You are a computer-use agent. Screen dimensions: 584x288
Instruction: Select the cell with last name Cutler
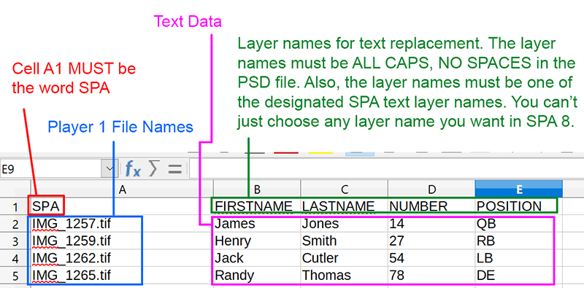pos(344,258)
